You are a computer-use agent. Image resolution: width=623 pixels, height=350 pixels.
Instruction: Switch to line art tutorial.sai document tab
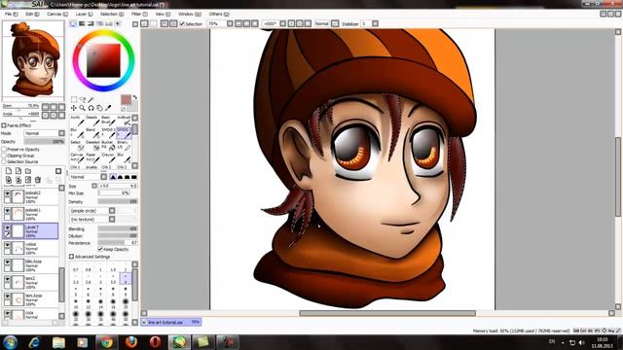point(171,322)
